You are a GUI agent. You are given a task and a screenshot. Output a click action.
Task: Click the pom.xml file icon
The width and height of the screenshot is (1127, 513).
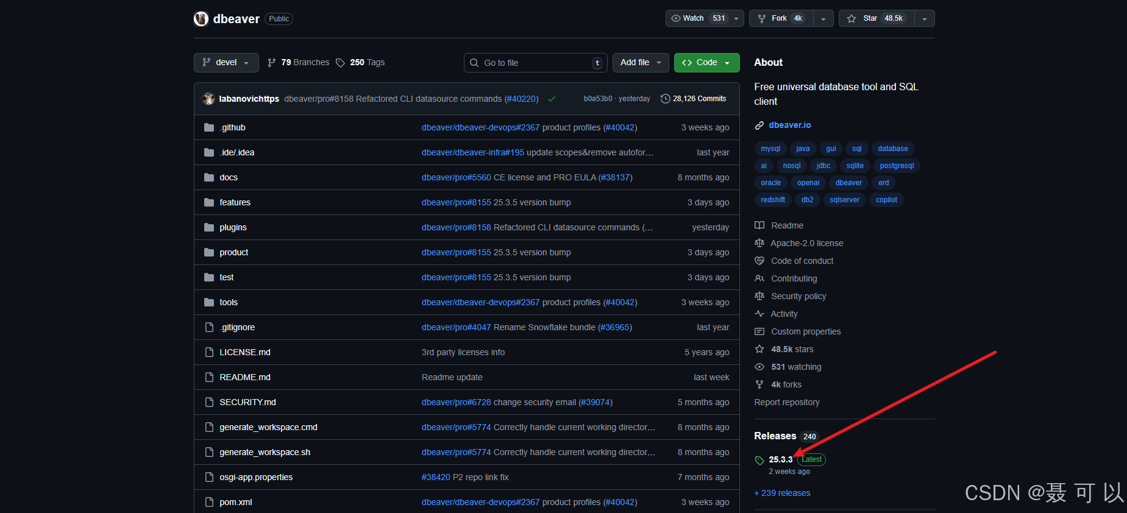pos(209,502)
